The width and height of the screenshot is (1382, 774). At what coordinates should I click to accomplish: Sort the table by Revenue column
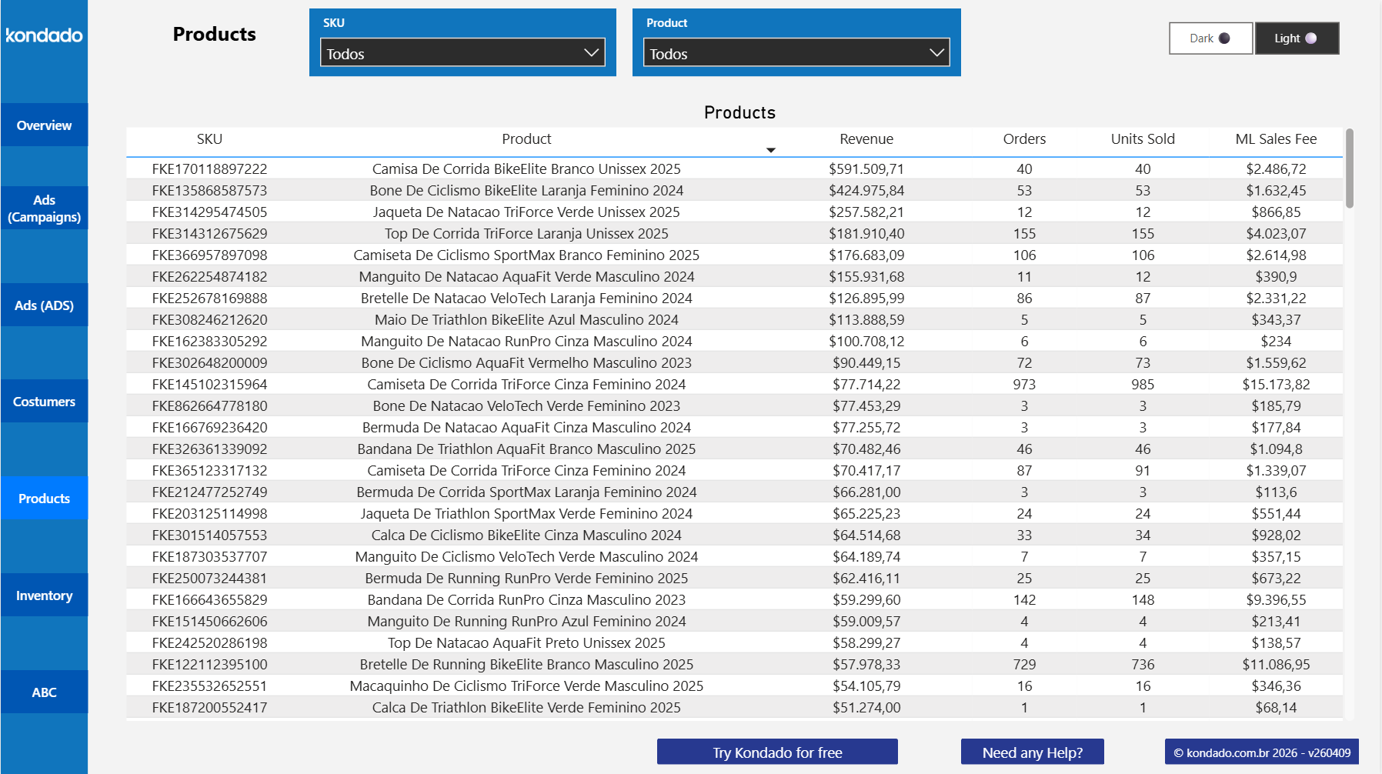point(866,139)
